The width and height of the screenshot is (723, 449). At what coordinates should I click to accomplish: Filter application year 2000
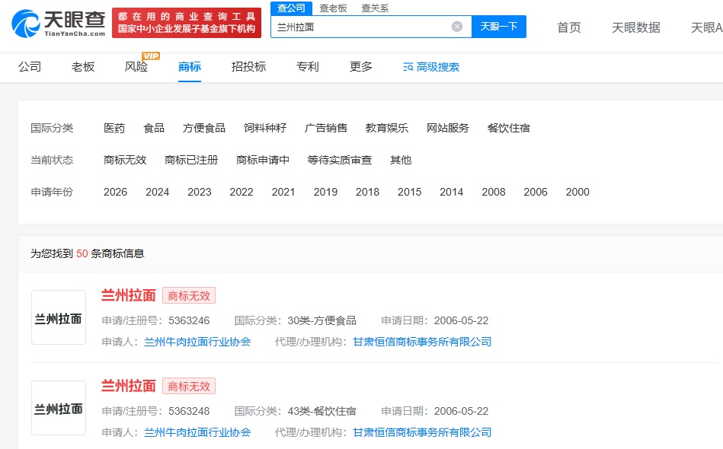pos(577,192)
